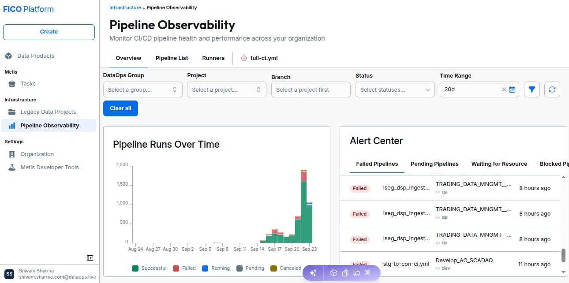Clear the 30d time range value

point(504,89)
